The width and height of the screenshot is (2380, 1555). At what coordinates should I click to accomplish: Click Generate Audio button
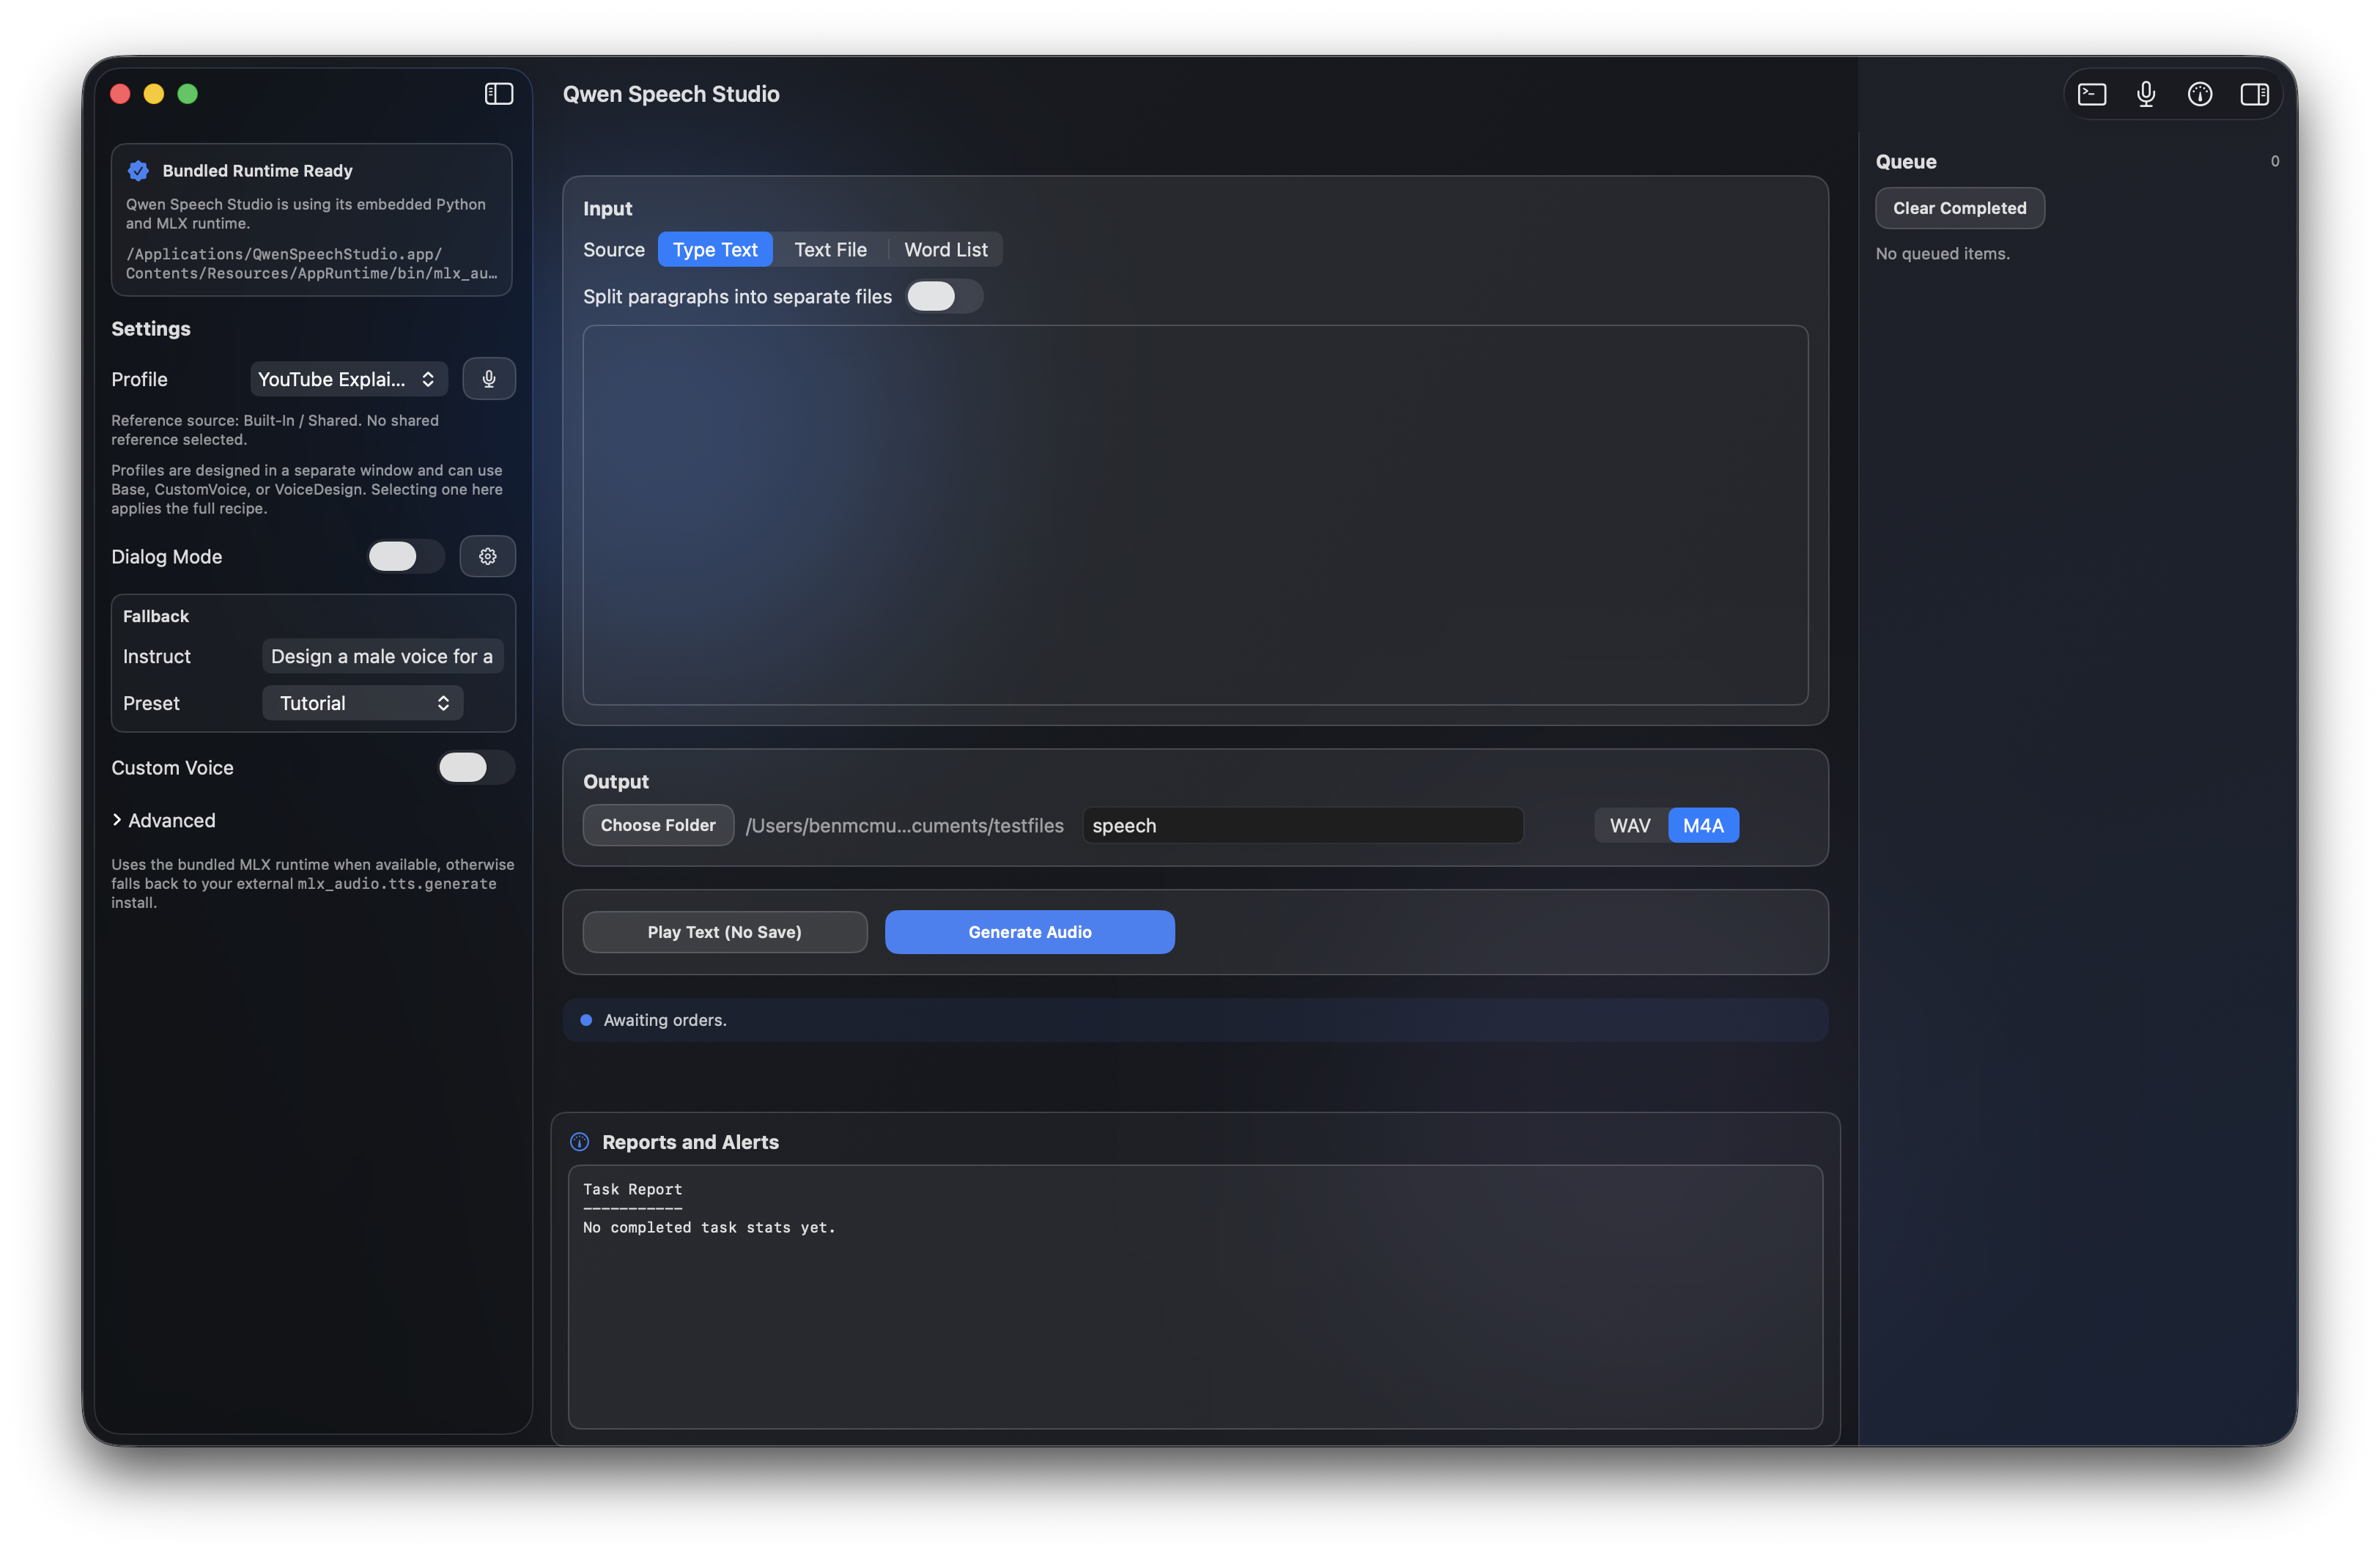click(x=1030, y=932)
